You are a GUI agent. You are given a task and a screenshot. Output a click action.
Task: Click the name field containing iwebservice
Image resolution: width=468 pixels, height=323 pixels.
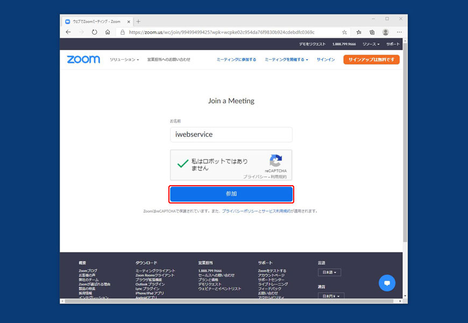point(231,135)
